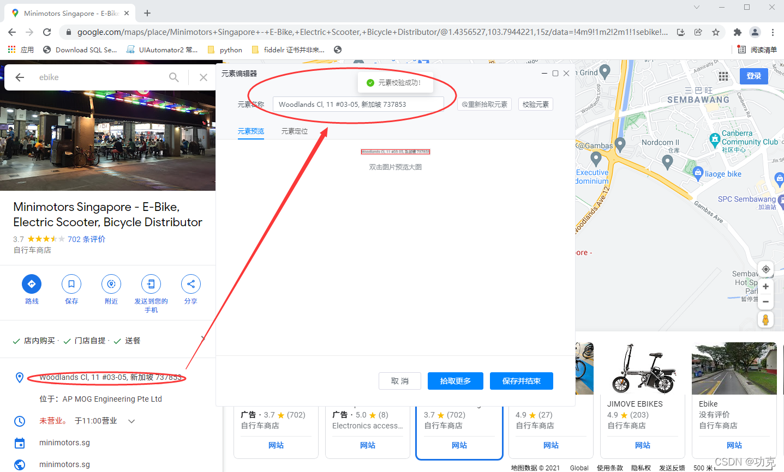The height and width of the screenshot is (472, 784).
Task: Open 网站 link under Ebike card
Action: click(734, 445)
